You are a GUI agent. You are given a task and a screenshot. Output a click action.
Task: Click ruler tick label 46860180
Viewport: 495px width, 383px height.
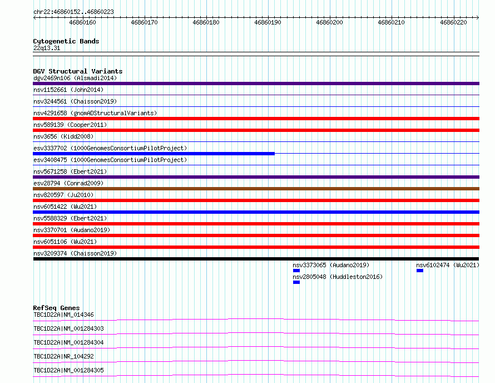pos(206,22)
